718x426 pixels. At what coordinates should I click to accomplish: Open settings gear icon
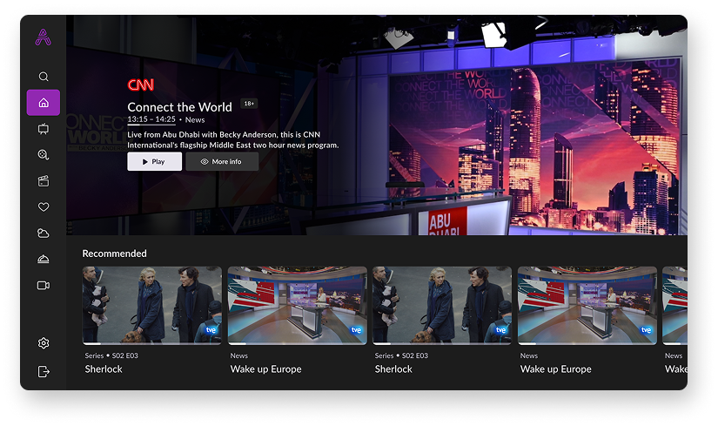[x=44, y=343]
